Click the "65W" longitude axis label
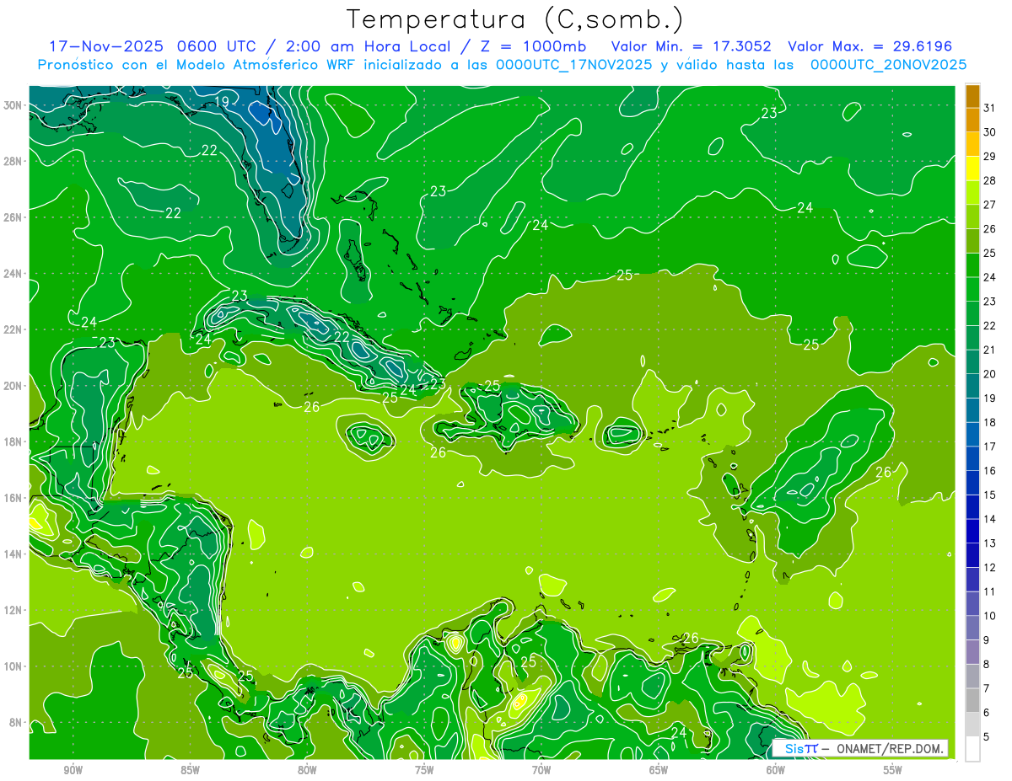Image resolution: width=1012 pixels, height=781 pixels. (659, 770)
